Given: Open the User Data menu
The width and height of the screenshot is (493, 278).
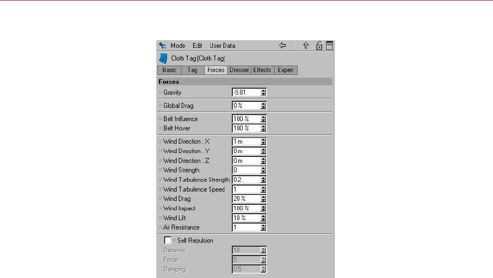Looking at the screenshot, I should coord(222,46).
